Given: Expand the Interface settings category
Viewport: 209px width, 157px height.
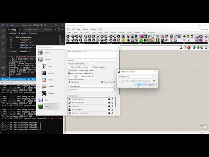Looking at the screenshot, I should coord(40,73).
